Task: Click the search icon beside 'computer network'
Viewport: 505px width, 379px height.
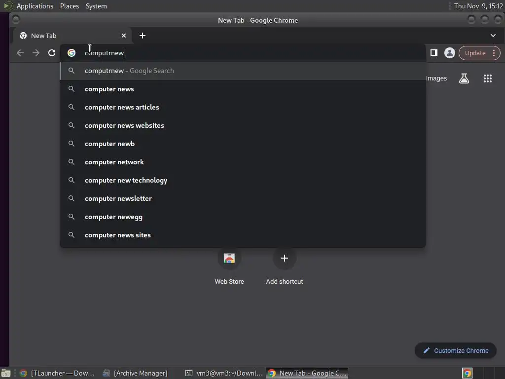Action: (x=72, y=162)
